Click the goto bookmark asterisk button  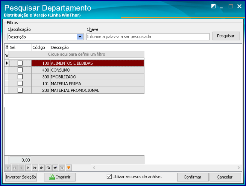tap(62, 168)
